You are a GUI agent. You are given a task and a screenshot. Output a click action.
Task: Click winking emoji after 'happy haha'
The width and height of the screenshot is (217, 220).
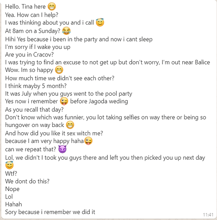pos(88,141)
